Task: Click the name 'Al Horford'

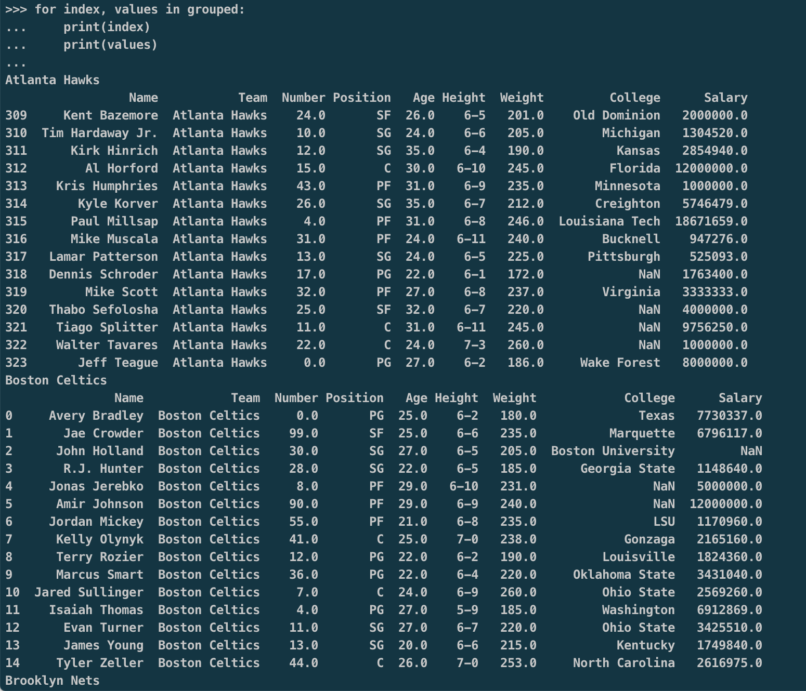Action: 122,168
